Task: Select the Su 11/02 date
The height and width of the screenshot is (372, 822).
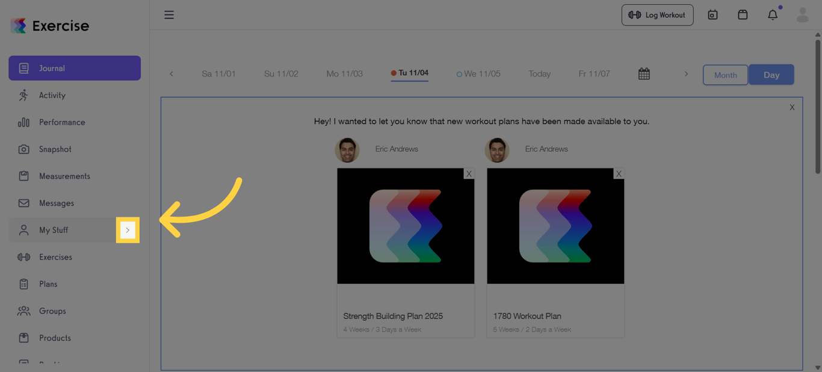Action: (281, 74)
